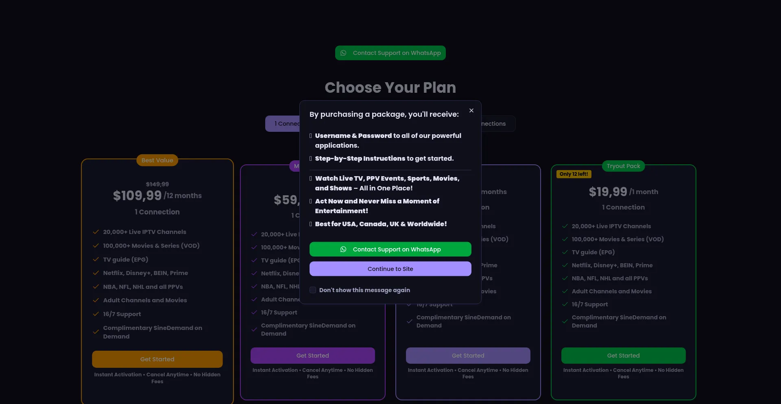Viewport: 781px width, 404px height.
Task: Select the rightmost Connections tab
Action: pyautogui.click(x=498, y=124)
